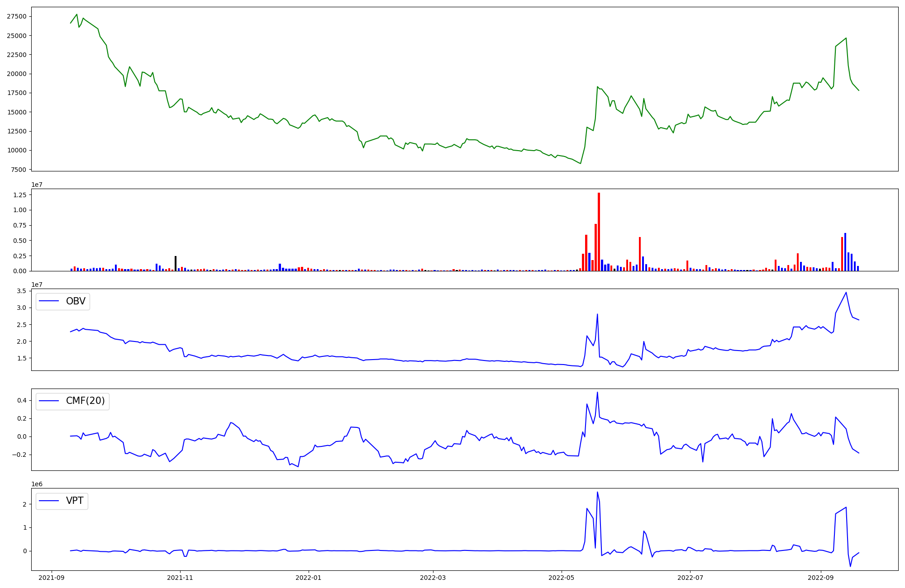
Task: Click the CMF(20) legend label
Action: [x=85, y=401]
